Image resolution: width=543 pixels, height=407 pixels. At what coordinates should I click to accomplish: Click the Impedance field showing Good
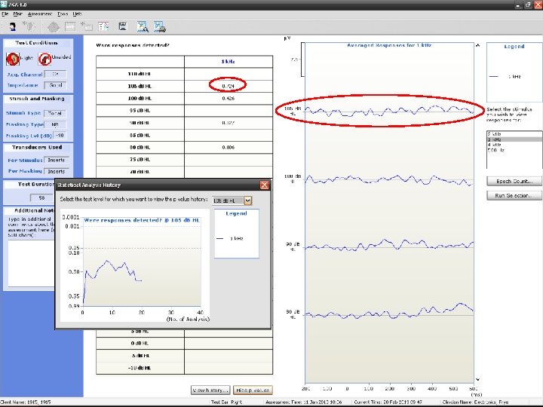tap(55, 85)
